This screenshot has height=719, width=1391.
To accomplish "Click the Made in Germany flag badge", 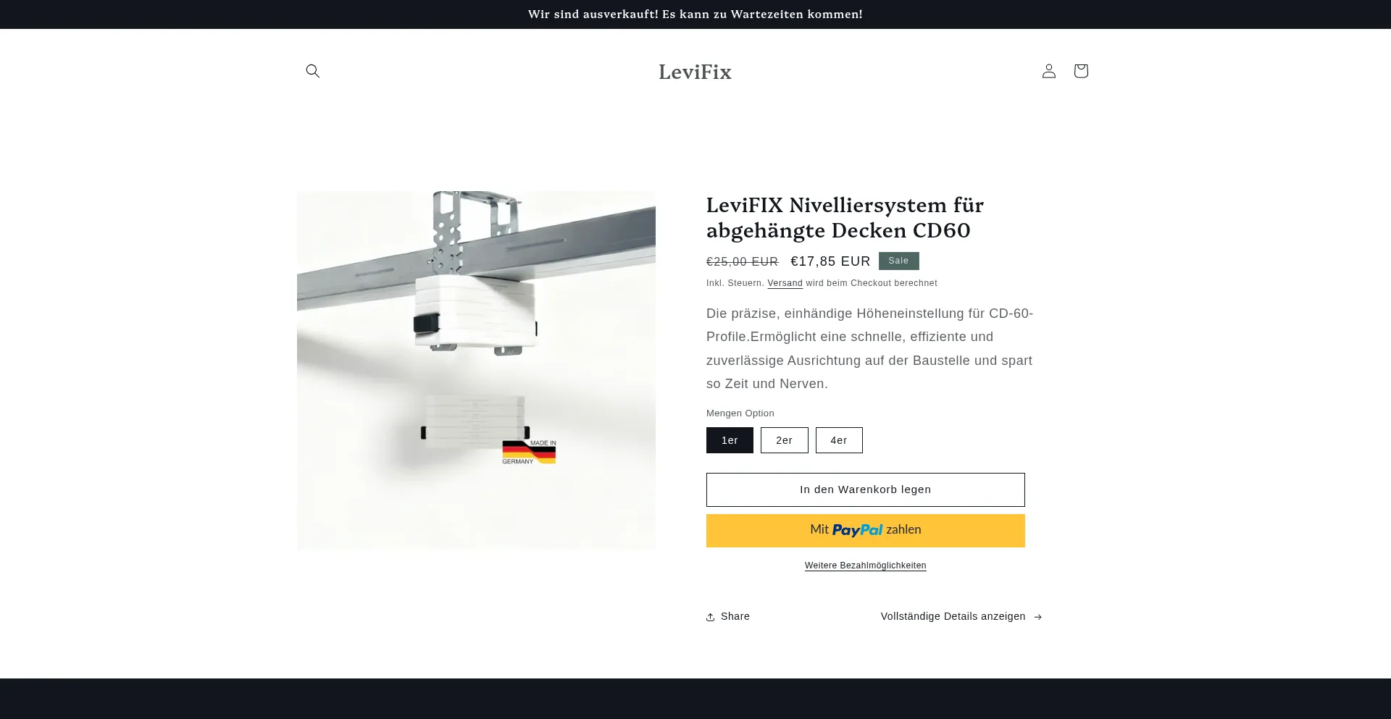I will click(529, 452).
